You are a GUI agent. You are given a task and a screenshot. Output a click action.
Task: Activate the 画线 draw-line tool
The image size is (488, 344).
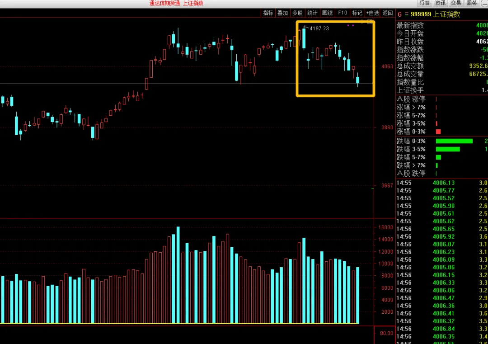327,13
